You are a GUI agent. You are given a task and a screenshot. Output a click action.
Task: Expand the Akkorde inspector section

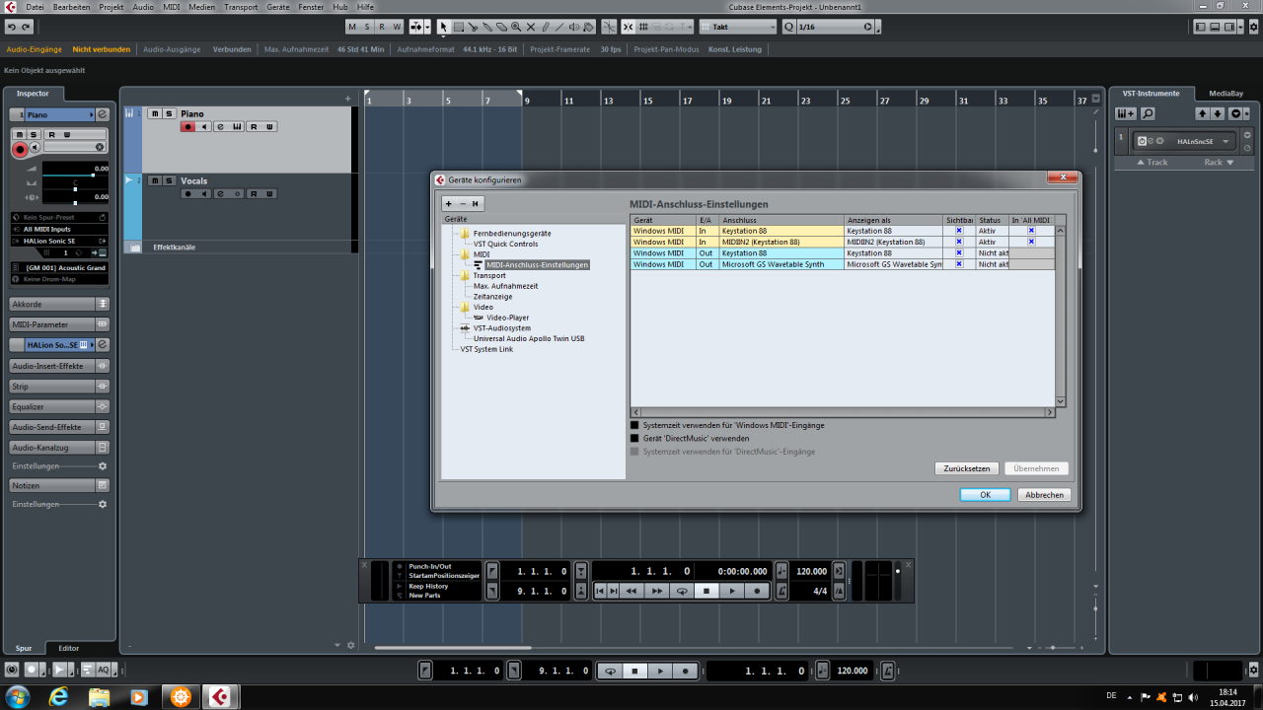tap(59, 304)
